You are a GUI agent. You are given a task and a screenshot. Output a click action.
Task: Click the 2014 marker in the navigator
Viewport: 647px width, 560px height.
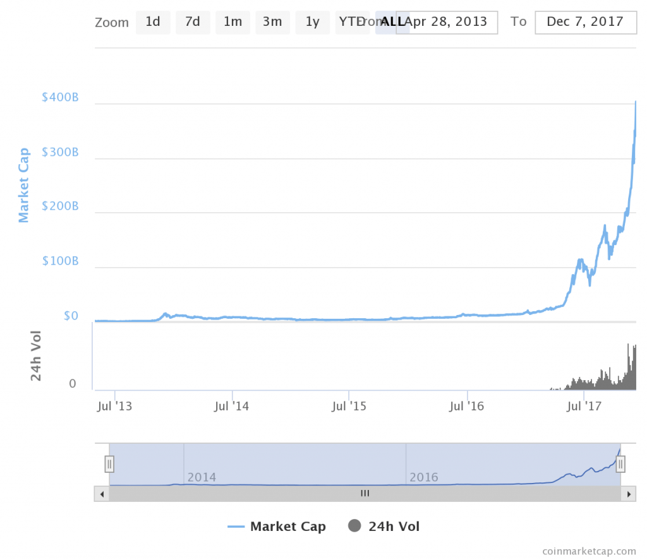click(x=202, y=477)
